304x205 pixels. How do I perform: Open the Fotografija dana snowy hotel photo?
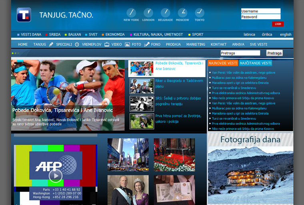point(250,175)
